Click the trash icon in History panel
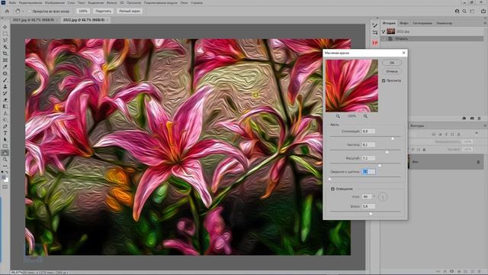The width and height of the screenshot is (488, 275). pos(480,118)
